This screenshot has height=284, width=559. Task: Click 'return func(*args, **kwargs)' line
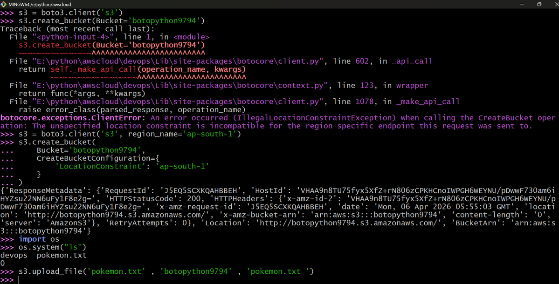tap(82, 94)
